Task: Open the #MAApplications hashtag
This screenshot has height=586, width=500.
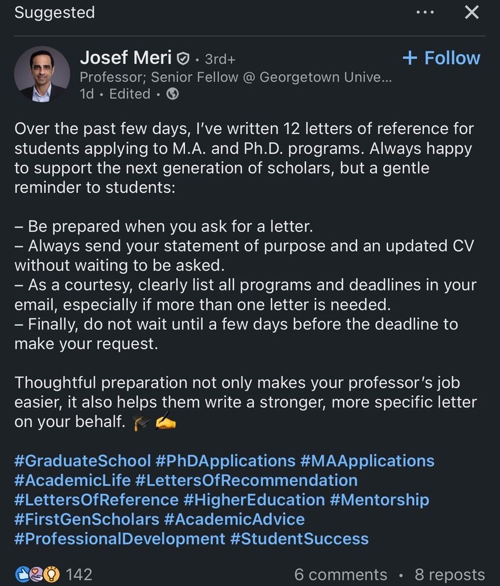Action: 367,461
